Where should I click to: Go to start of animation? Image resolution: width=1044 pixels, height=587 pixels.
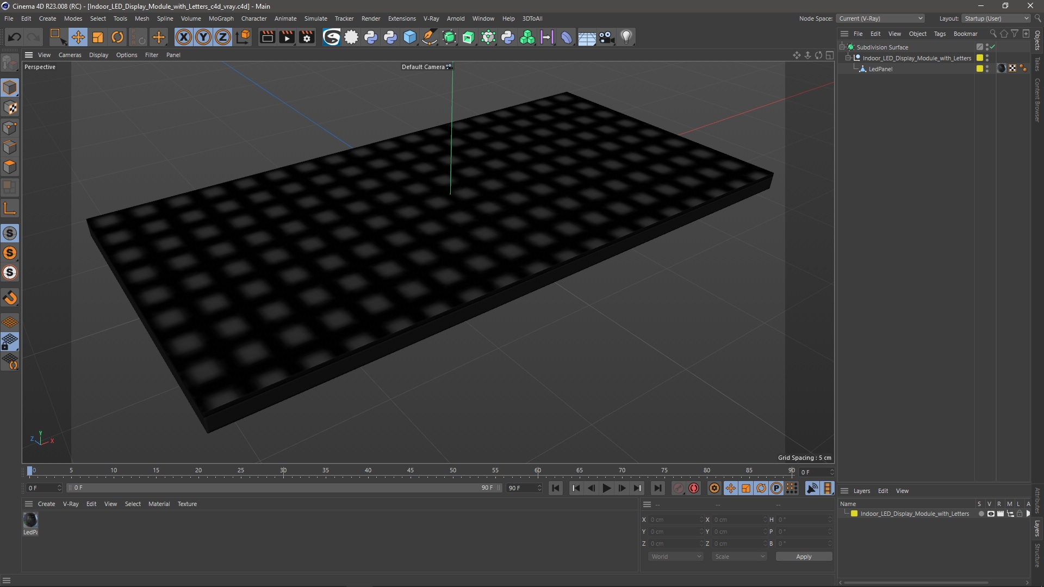[x=556, y=488]
